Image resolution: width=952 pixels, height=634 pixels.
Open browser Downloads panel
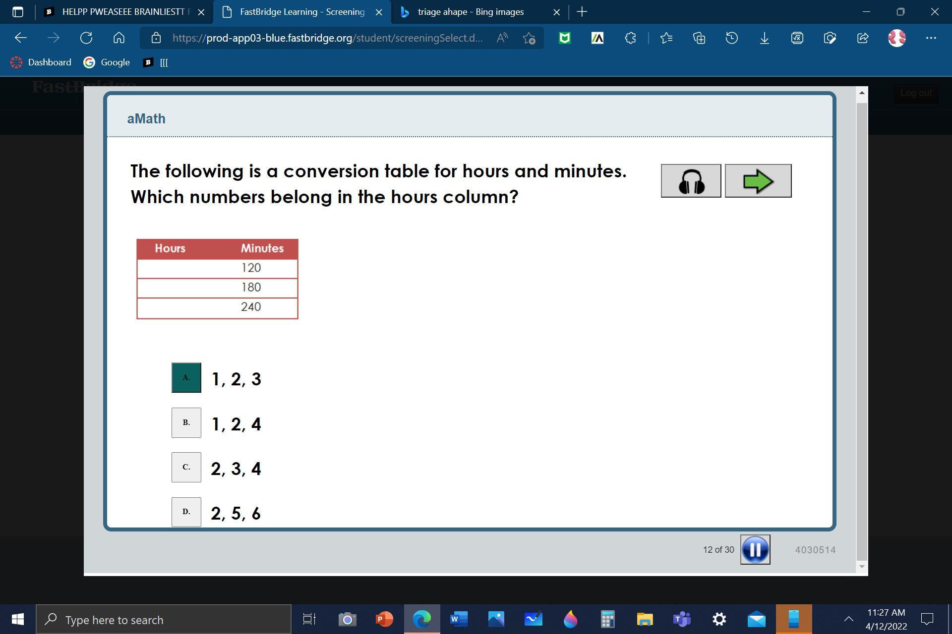pyautogui.click(x=764, y=38)
